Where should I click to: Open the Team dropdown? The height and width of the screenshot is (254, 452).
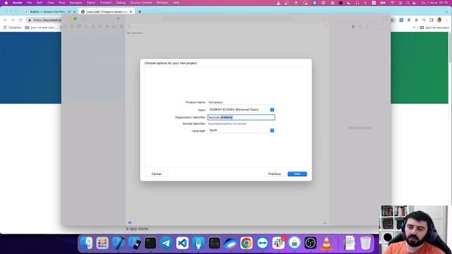point(242,110)
